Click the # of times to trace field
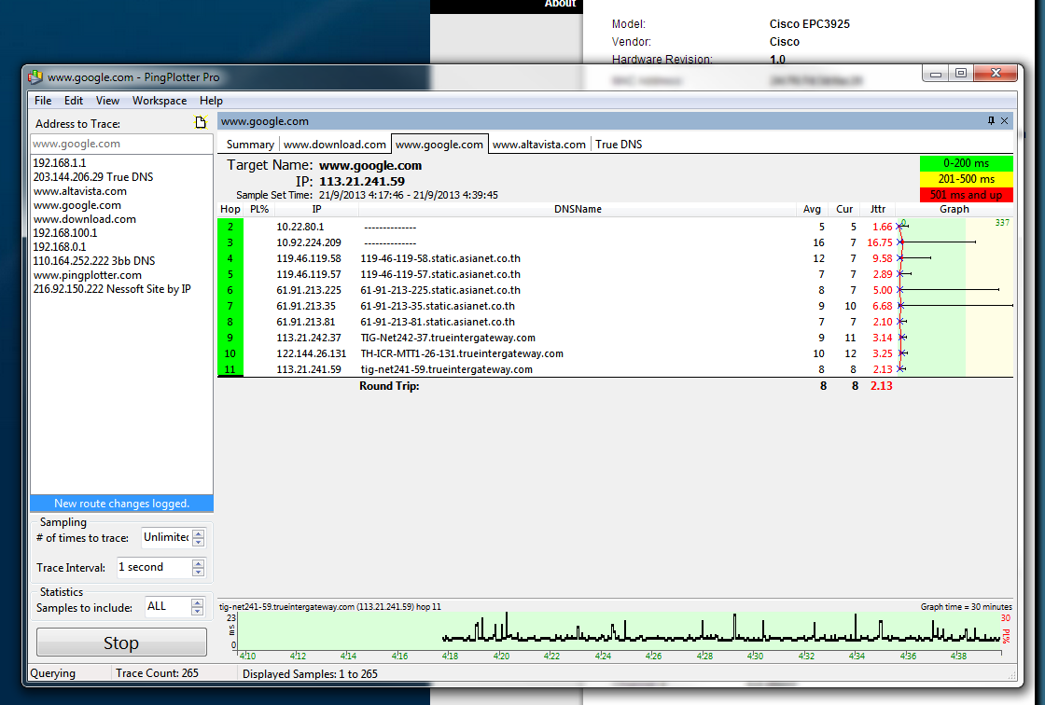This screenshot has height=705, width=1045. [x=166, y=537]
